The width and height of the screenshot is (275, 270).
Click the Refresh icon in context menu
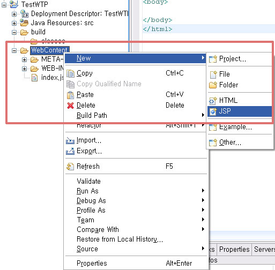70,167
